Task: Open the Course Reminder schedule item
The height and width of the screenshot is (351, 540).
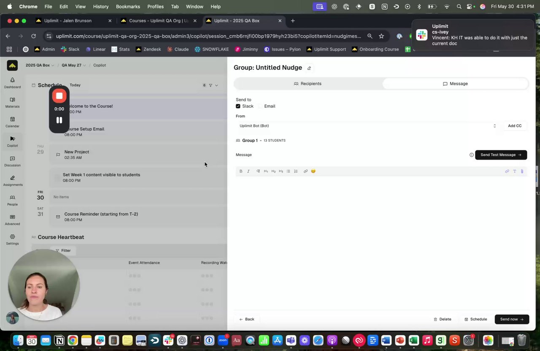Action: [x=138, y=217]
